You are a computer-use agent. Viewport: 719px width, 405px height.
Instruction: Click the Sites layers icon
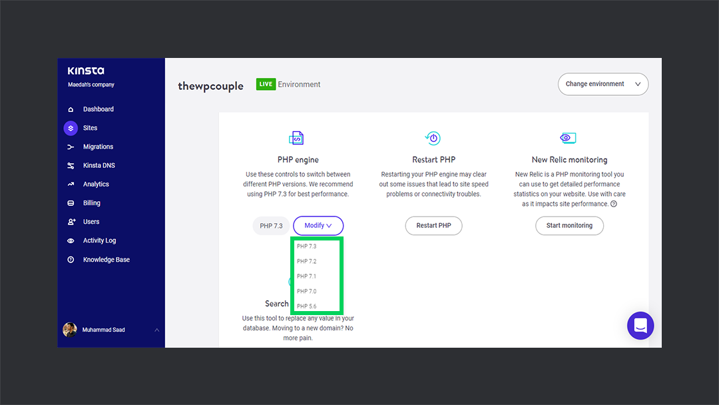[71, 128]
